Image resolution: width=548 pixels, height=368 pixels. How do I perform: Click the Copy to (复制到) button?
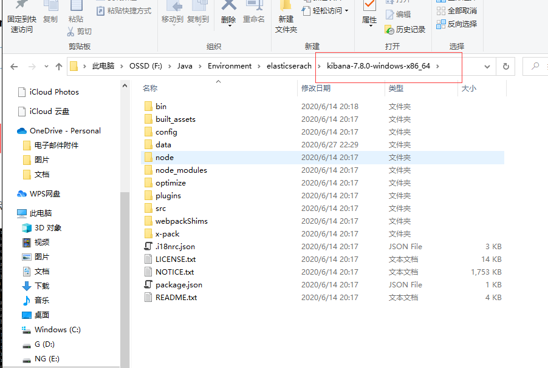pyautogui.click(x=198, y=13)
